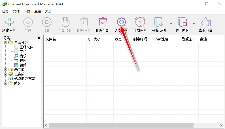This screenshot has height=129, width=225.
Task: Click the horizontal scrollbar left arrow
Action: tap(46, 125)
